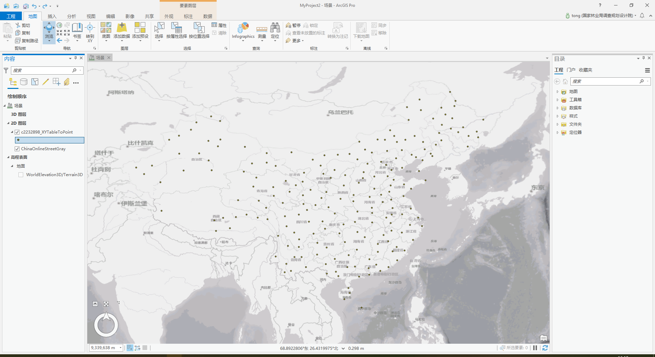Uncheck the ChinaOnlineStreetGray basemap layer
The width and height of the screenshot is (655, 357).
[x=17, y=149]
